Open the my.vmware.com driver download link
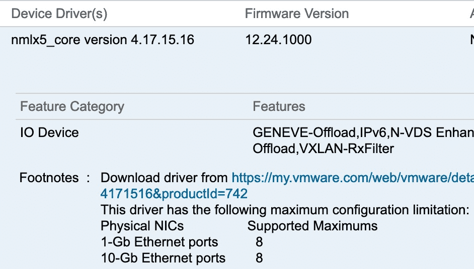Screen dimensions: 474x269 click(353, 178)
